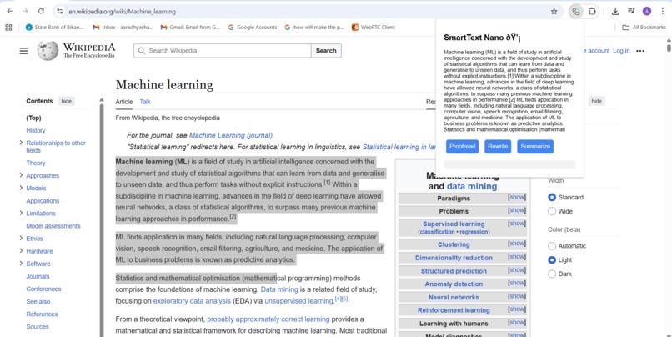Go back with the browser back arrow

10,12
